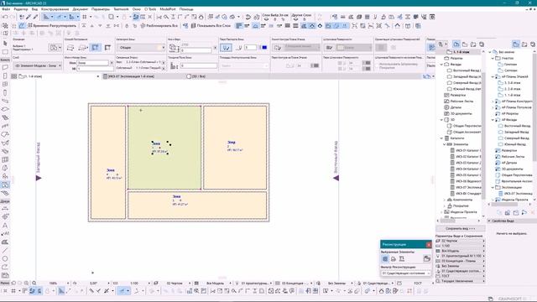Open the Project Map icon in the Navigator
Viewport: 537px width, 302px height.
[x=456, y=44]
